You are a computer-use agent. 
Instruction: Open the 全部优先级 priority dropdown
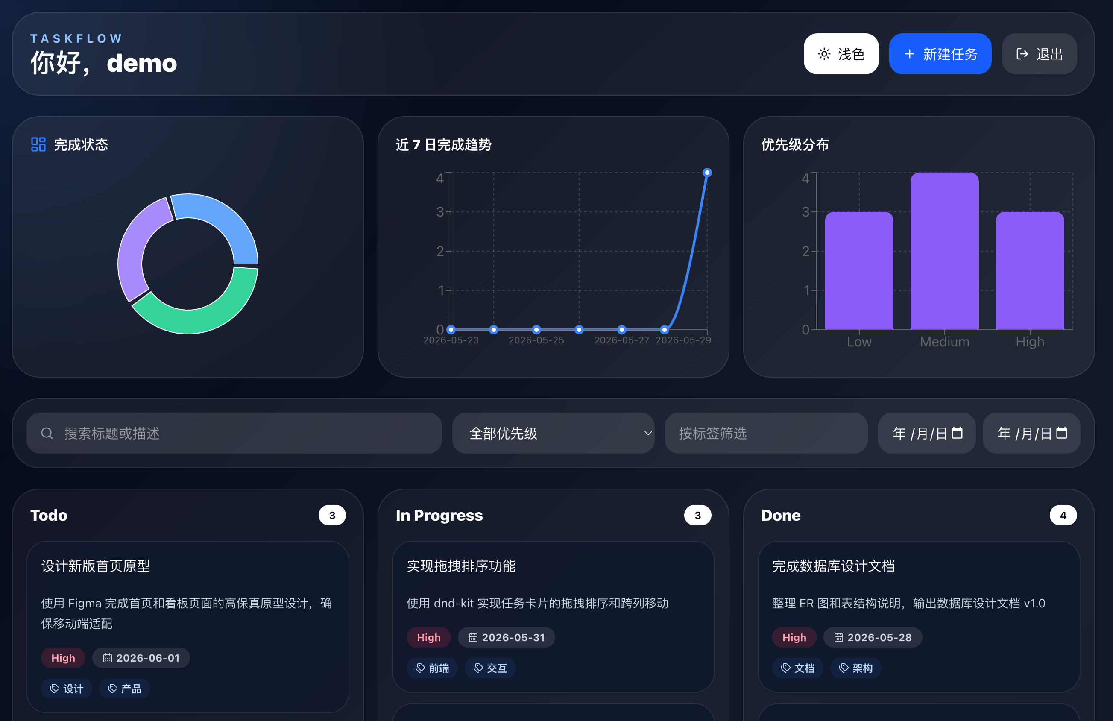coord(553,433)
